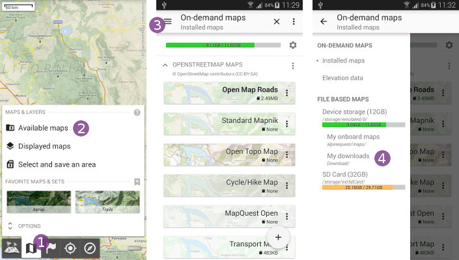Tap the round plus floating button
The width and height of the screenshot is (459, 260).
tap(278, 237)
